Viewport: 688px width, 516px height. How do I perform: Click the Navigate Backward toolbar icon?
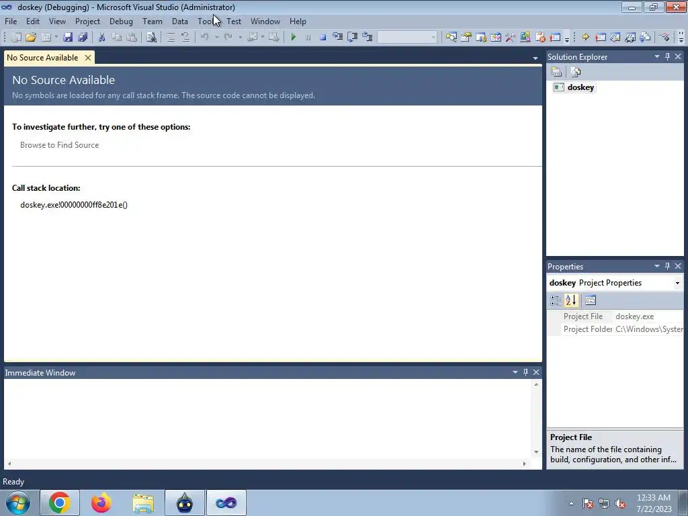point(253,38)
